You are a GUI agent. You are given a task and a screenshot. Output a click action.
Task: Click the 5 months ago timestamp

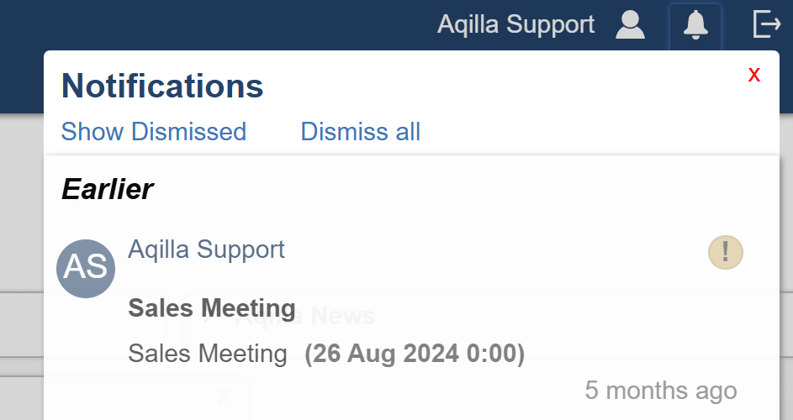tap(661, 391)
